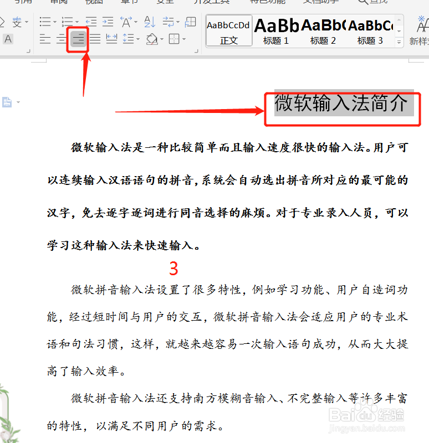Click line starting 能，经过短时间与用户的交互
429x443 pixels.
coord(228,317)
